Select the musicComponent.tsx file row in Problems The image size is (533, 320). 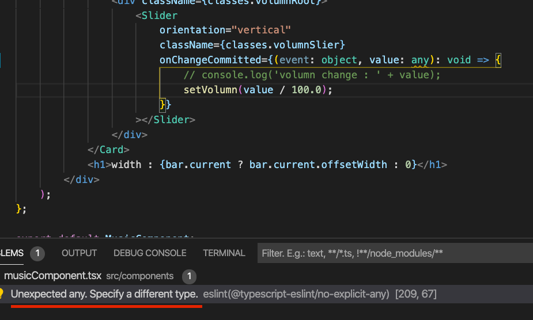point(266,276)
